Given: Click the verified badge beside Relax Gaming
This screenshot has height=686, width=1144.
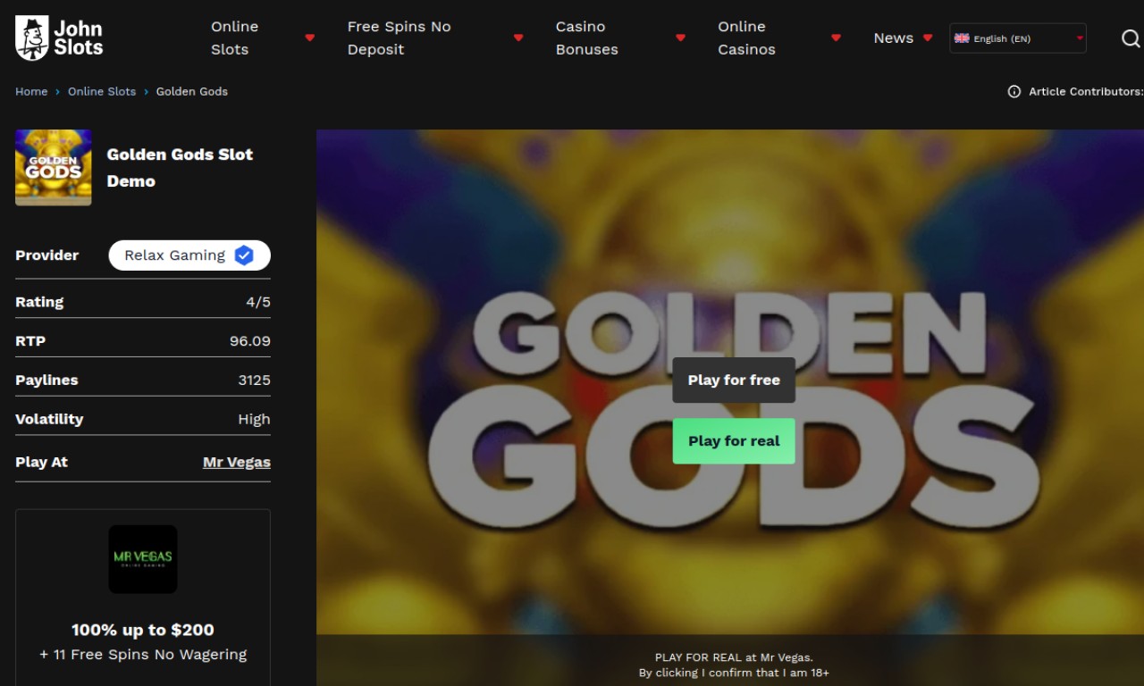Looking at the screenshot, I should click(244, 255).
